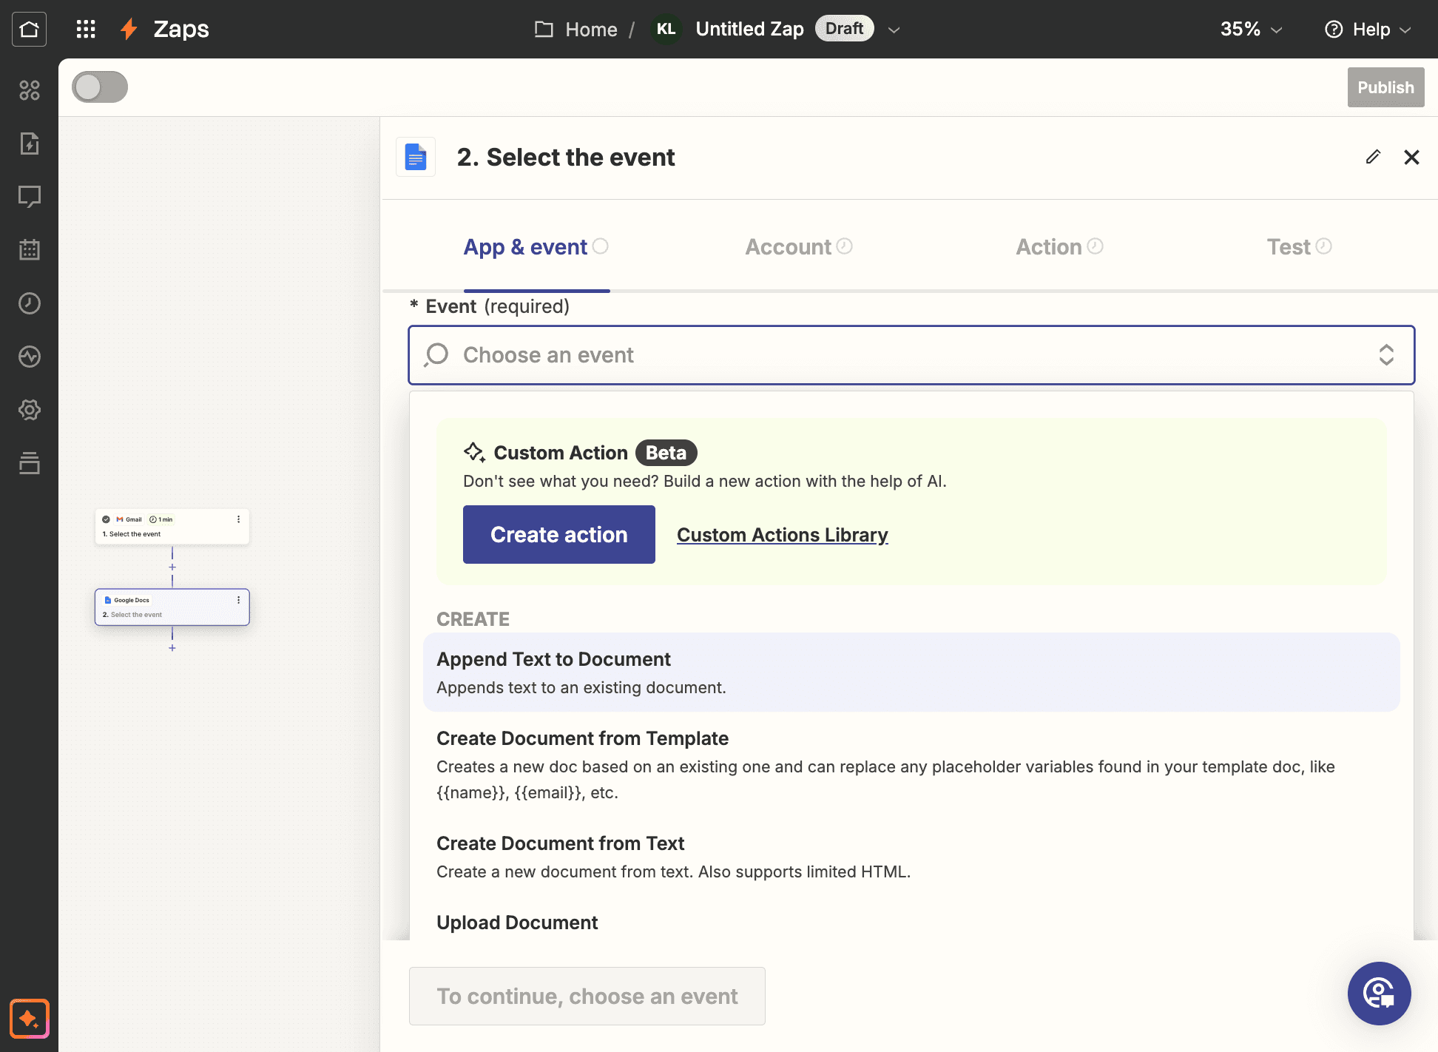This screenshot has height=1052, width=1438.
Task: Close the step editor panel
Action: 1411,157
